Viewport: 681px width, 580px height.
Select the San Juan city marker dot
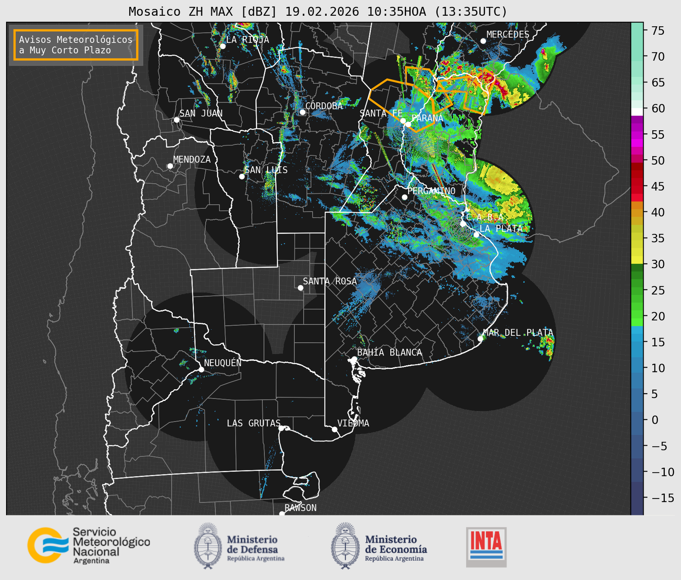click(x=176, y=120)
